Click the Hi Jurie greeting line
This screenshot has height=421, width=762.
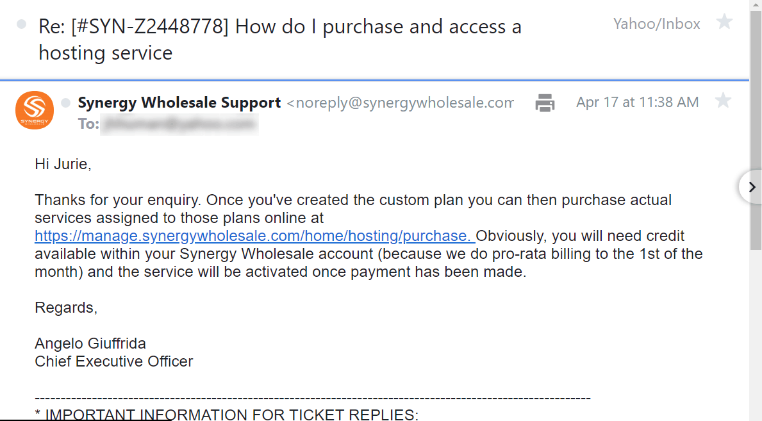click(63, 164)
